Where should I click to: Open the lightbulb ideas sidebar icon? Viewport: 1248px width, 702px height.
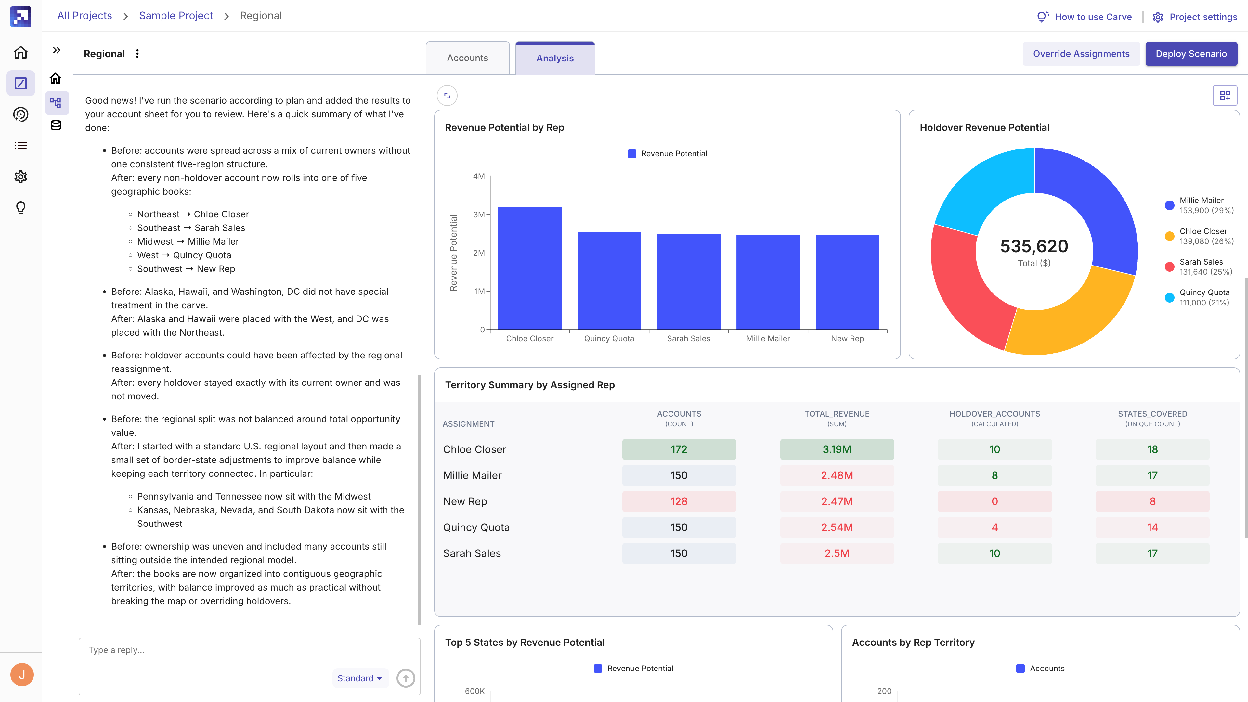coord(20,208)
